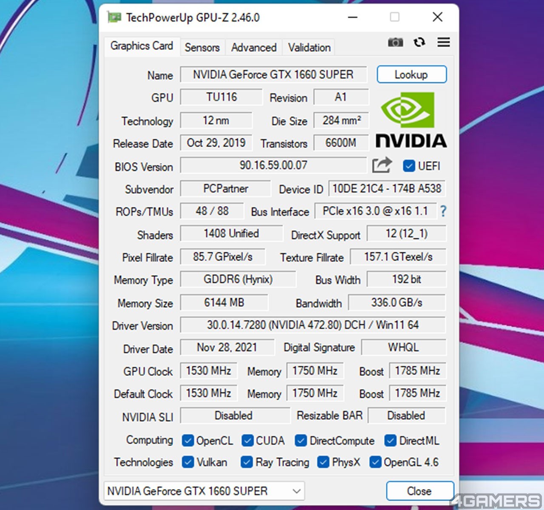Viewport: 544px width, 510px height.
Task: Toggle the Ray Tracing checkbox
Action: pos(246,462)
